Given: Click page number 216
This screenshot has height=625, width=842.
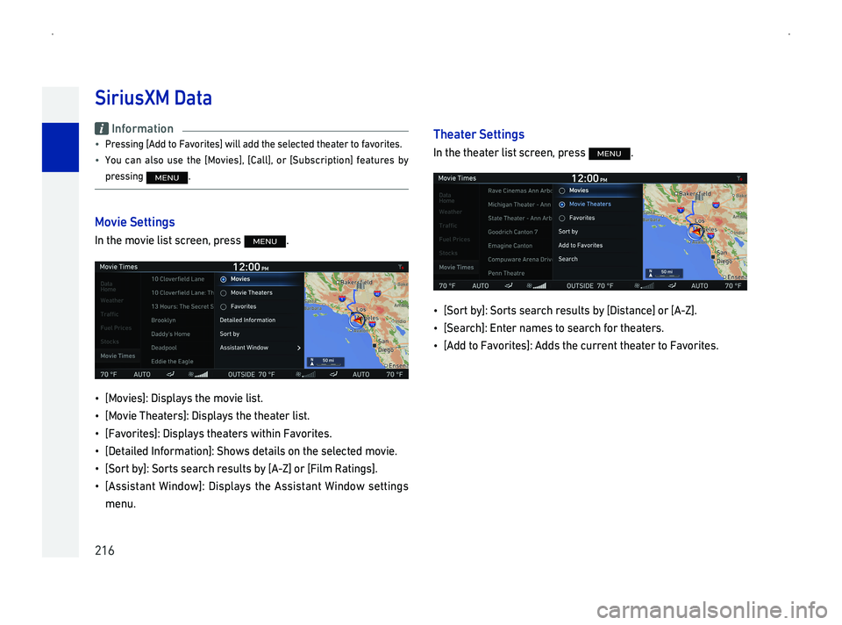Looking at the screenshot, I should pyautogui.click(x=104, y=550).
